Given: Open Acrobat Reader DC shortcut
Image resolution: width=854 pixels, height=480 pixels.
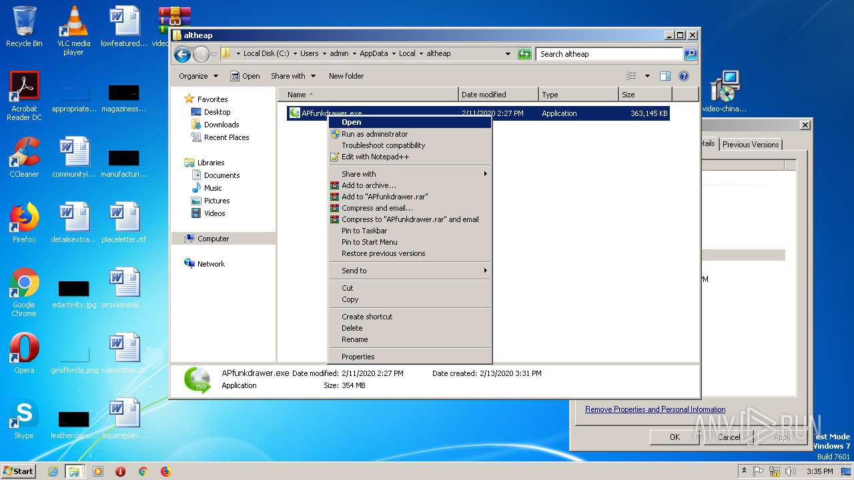Looking at the screenshot, I should 24,96.
